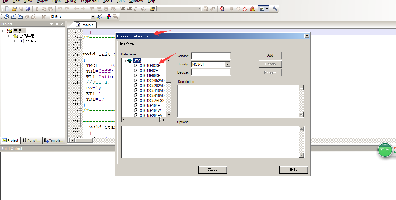Screen dimensions: 396x200
Task: Collapse the 源代码组 1 group node
Action: (x=10, y=36)
